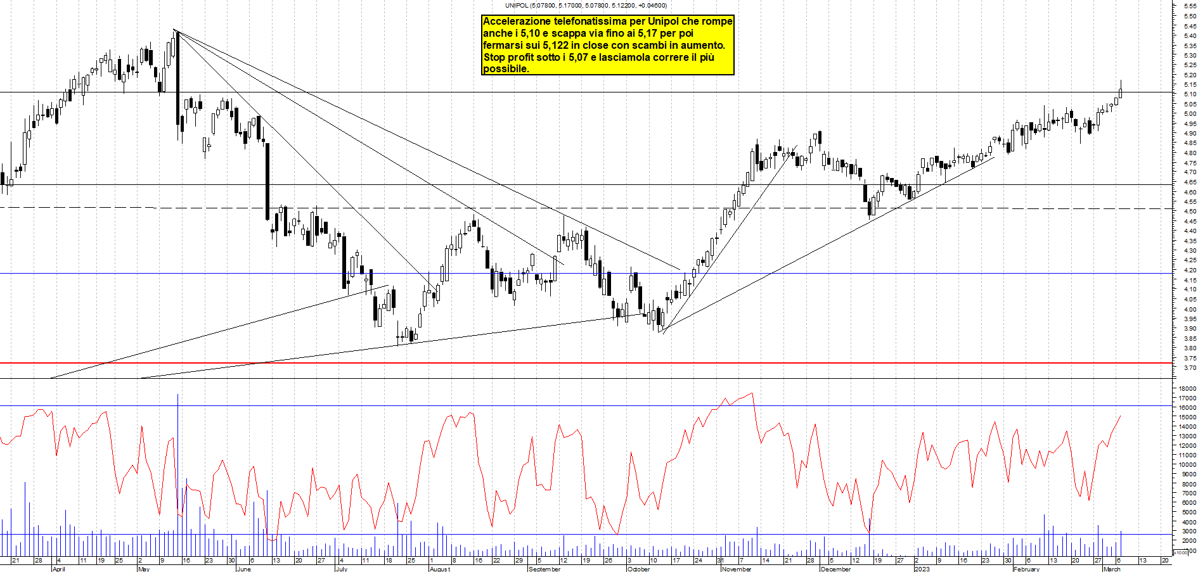The width and height of the screenshot is (1198, 572).
Task: Click the 5.40 price axis label
Action: 1189,36
